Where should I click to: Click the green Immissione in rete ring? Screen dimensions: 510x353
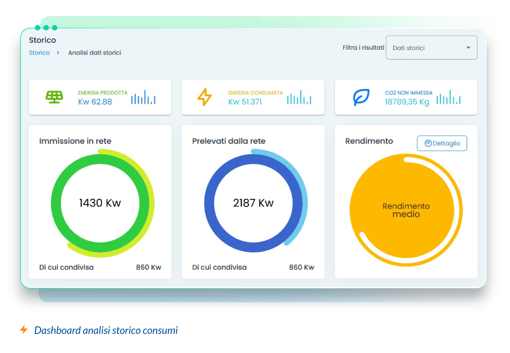pyautogui.click(x=56, y=203)
